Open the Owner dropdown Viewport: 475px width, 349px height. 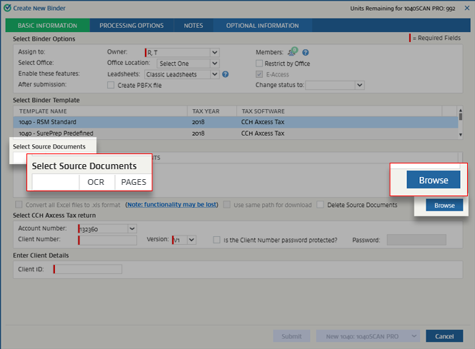(x=214, y=52)
